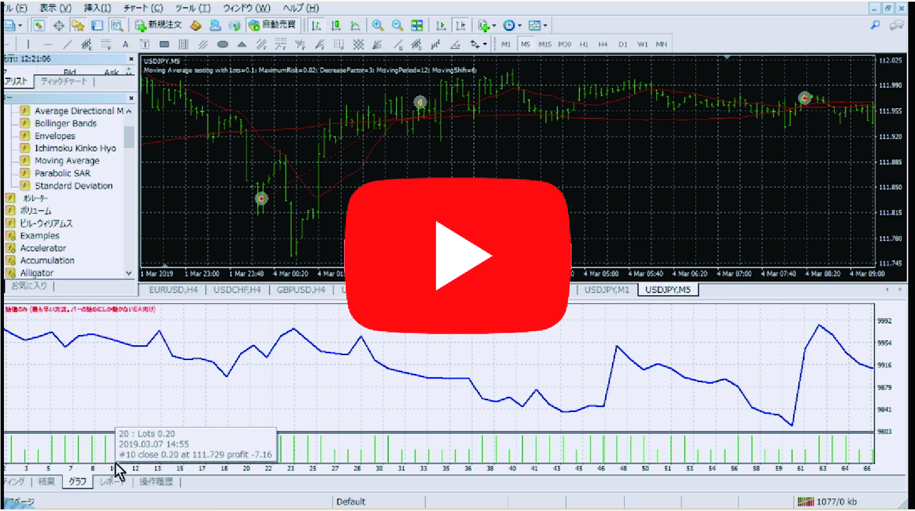Select Standard Deviation indicator
The height and width of the screenshot is (511, 915).
[x=73, y=185]
